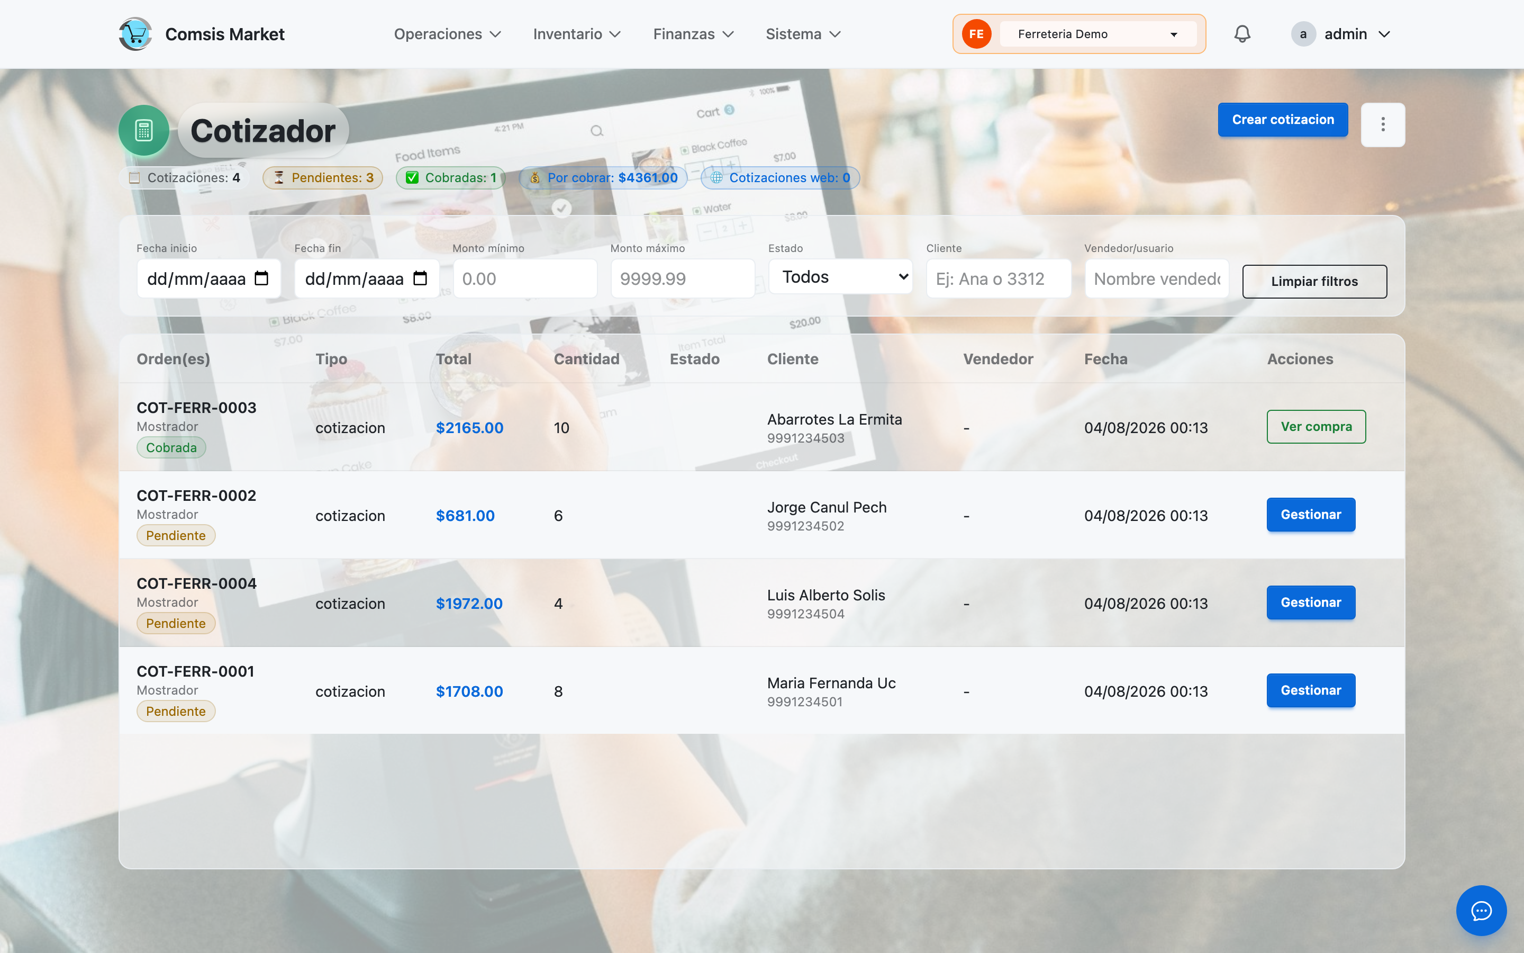Click client Abarrotes La Ermita
Image resolution: width=1524 pixels, height=953 pixels.
coord(834,420)
